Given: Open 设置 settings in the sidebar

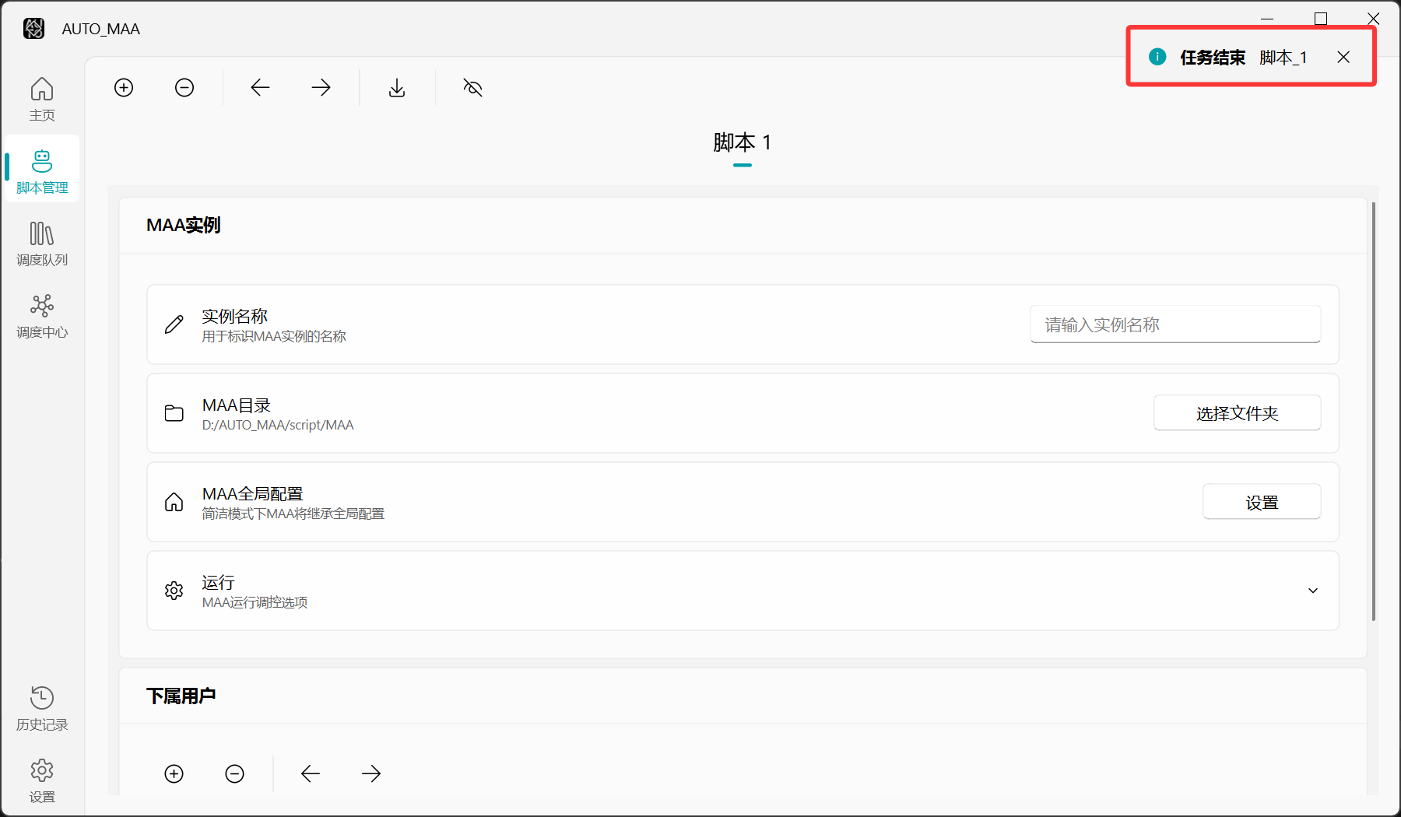Looking at the screenshot, I should point(42,780).
